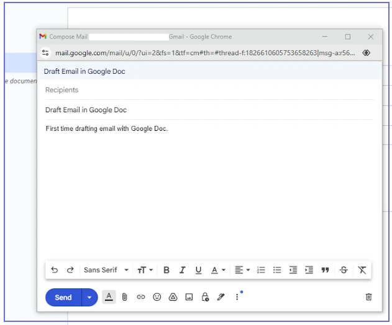Redo the last edit in compose toolbar
392x325 pixels.
70,270
